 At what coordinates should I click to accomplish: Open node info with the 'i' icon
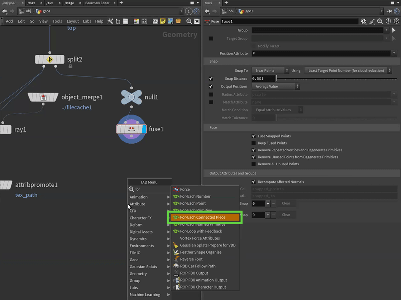coord(388,21)
